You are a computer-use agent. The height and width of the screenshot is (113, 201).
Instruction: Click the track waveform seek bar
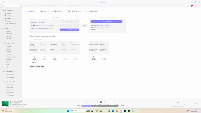coord(100,106)
